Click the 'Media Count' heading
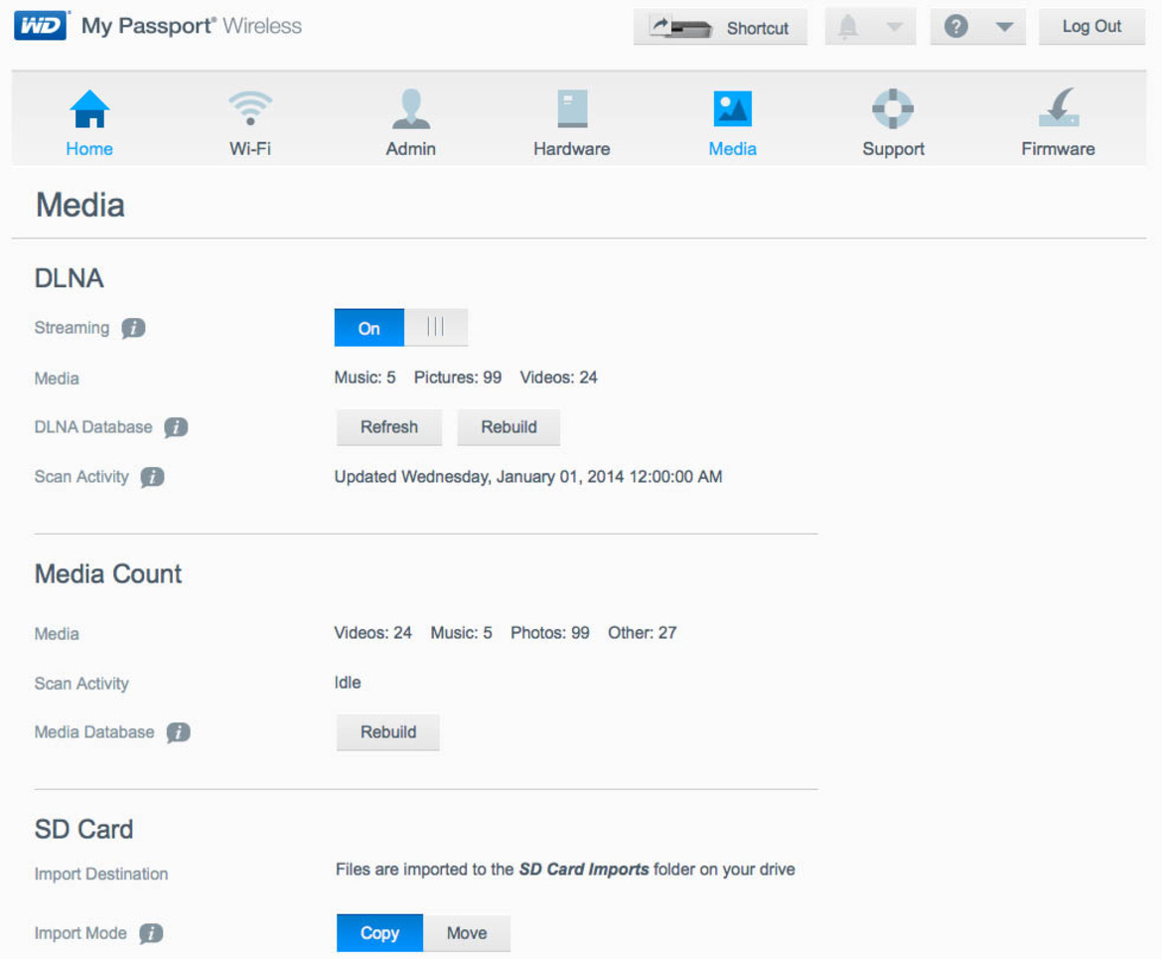Screen dimensions: 1162x959 (108, 574)
